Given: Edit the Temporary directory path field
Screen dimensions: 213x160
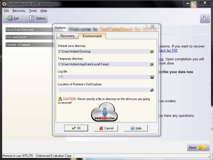Looking at the screenshot, I should pyautogui.click(x=104, y=64).
